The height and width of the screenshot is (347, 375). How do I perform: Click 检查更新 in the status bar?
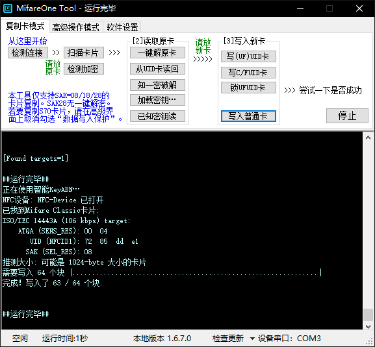228,339
